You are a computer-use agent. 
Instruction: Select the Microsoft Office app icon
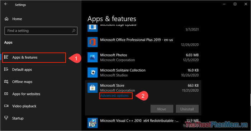tap(93, 42)
